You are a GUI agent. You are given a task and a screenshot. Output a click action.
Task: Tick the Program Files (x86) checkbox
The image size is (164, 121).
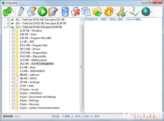click(x=13, y=38)
